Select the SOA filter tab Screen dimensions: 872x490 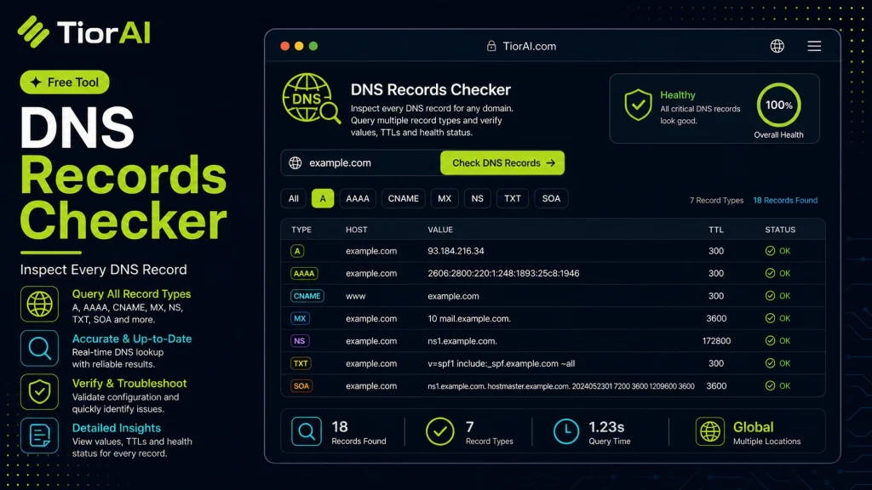click(x=551, y=198)
